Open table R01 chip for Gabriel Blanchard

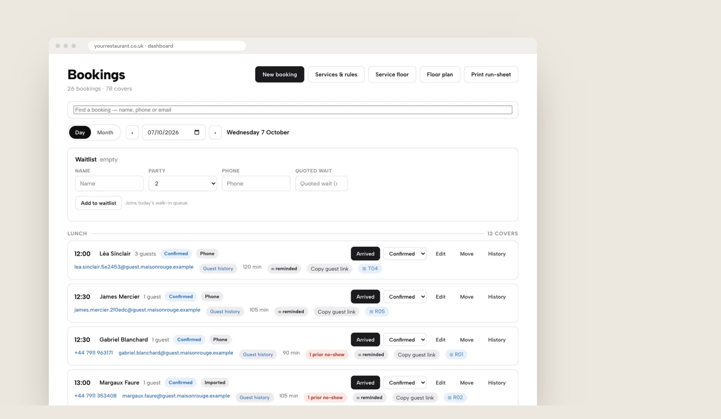point(456,354)
